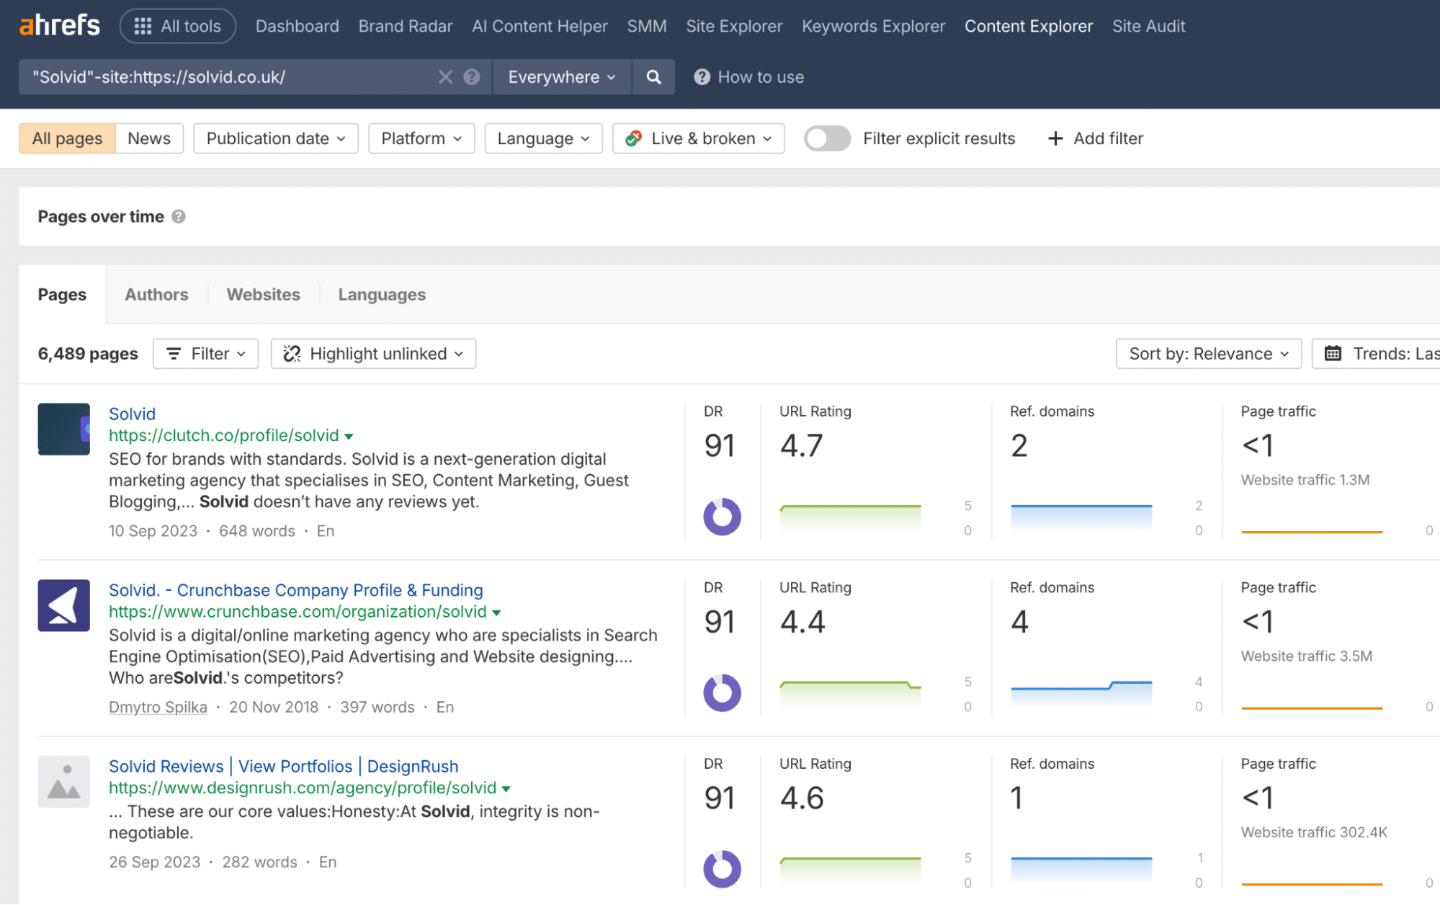Open the Crunchbase result thumbnail
Screen dimensions: 1440x905
pyautogui.click(x=64, y=606)
